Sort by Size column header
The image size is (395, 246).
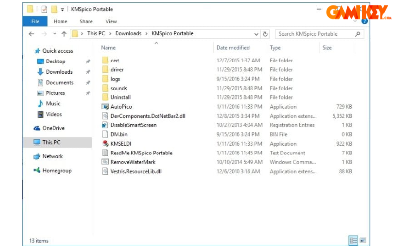click(x=327, y=48)
